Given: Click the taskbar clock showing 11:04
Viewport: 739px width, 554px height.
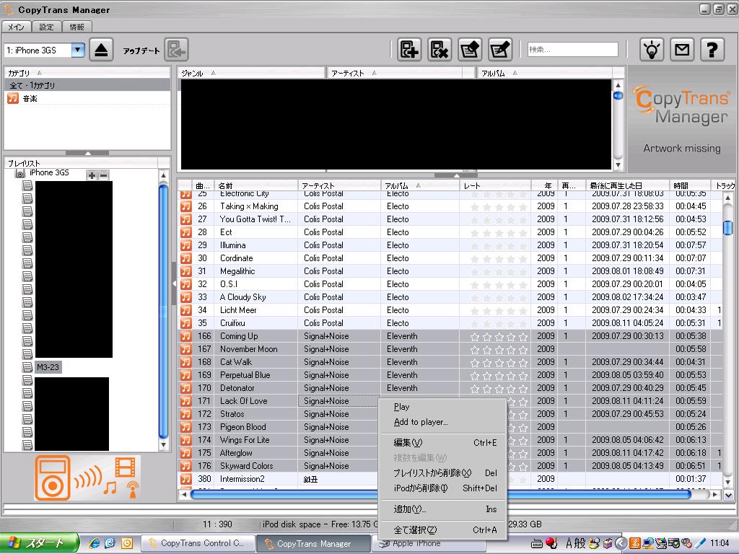Looking at the screenshot, I should (720, 543).
